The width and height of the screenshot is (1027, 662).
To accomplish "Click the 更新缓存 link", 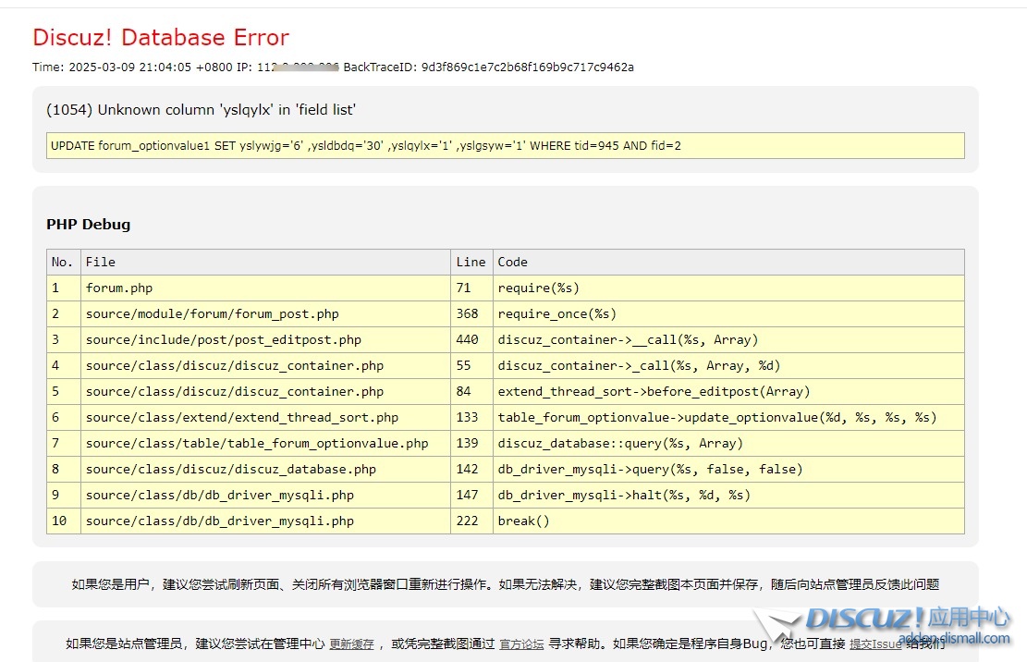I will click(x=351, y=644).
